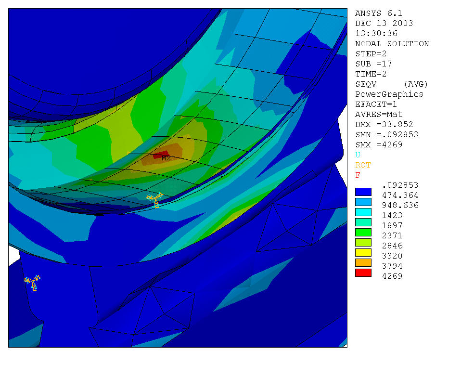Click the pure green legend color swatch

[363, 232]
